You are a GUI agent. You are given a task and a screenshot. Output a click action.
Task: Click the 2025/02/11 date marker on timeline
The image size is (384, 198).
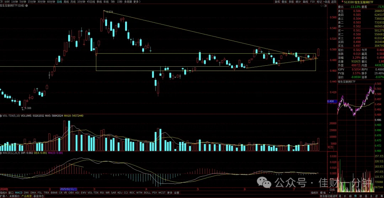point(69,189)
